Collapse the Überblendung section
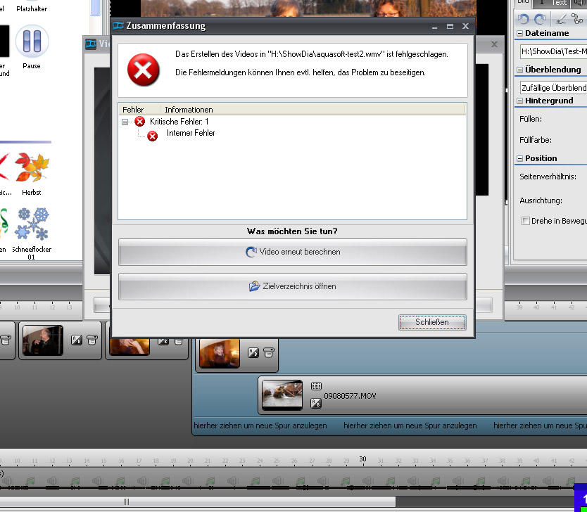 [x=520, y=70]
